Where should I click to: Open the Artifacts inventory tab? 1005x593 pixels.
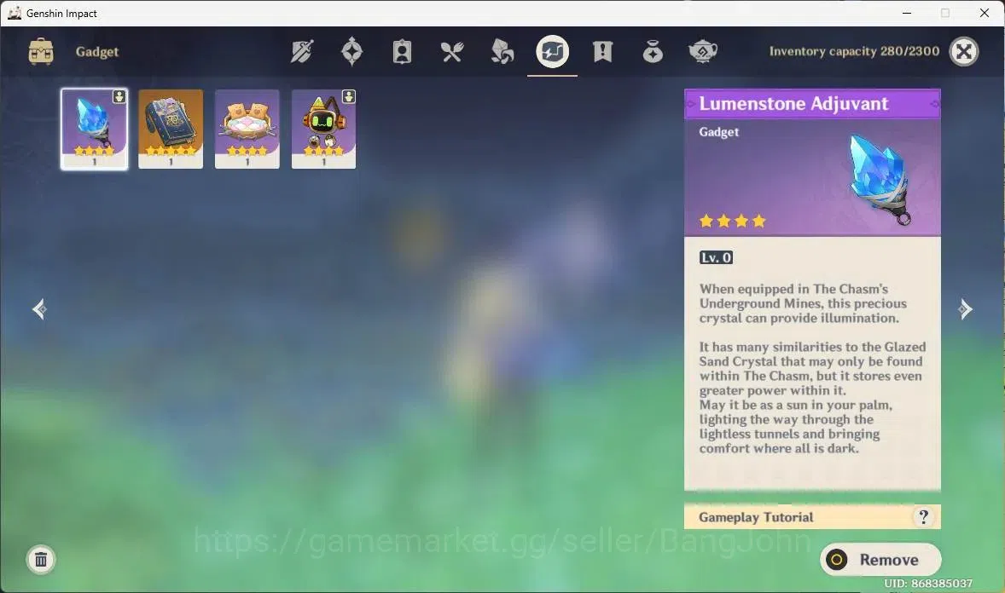351,52
